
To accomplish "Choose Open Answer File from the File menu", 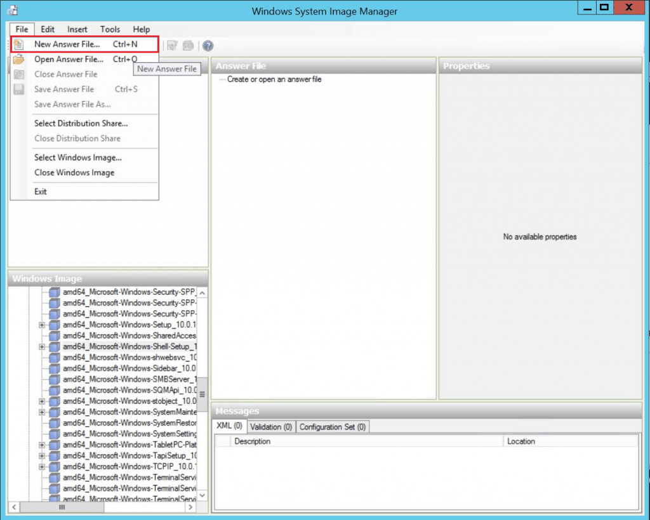I will click(x=84, y=59).
